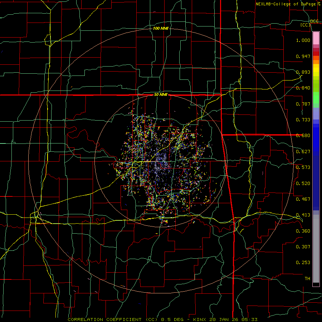Screen dimensions: 322x322
Task: Select the 0.787 legend value
Action: pyautogui.click(x=303, y=104)
